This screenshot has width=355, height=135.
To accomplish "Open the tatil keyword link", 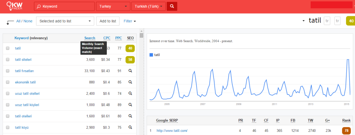I will tap(18, 48).
